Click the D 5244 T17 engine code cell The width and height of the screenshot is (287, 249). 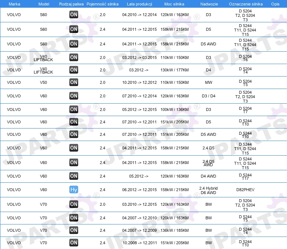(245, 176)
